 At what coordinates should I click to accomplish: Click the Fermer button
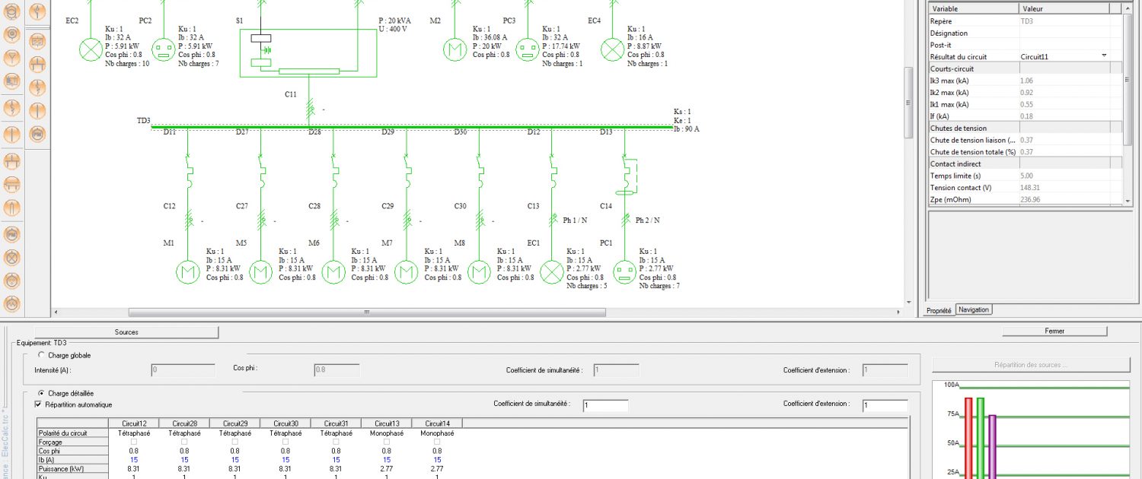click(1054, 331)
